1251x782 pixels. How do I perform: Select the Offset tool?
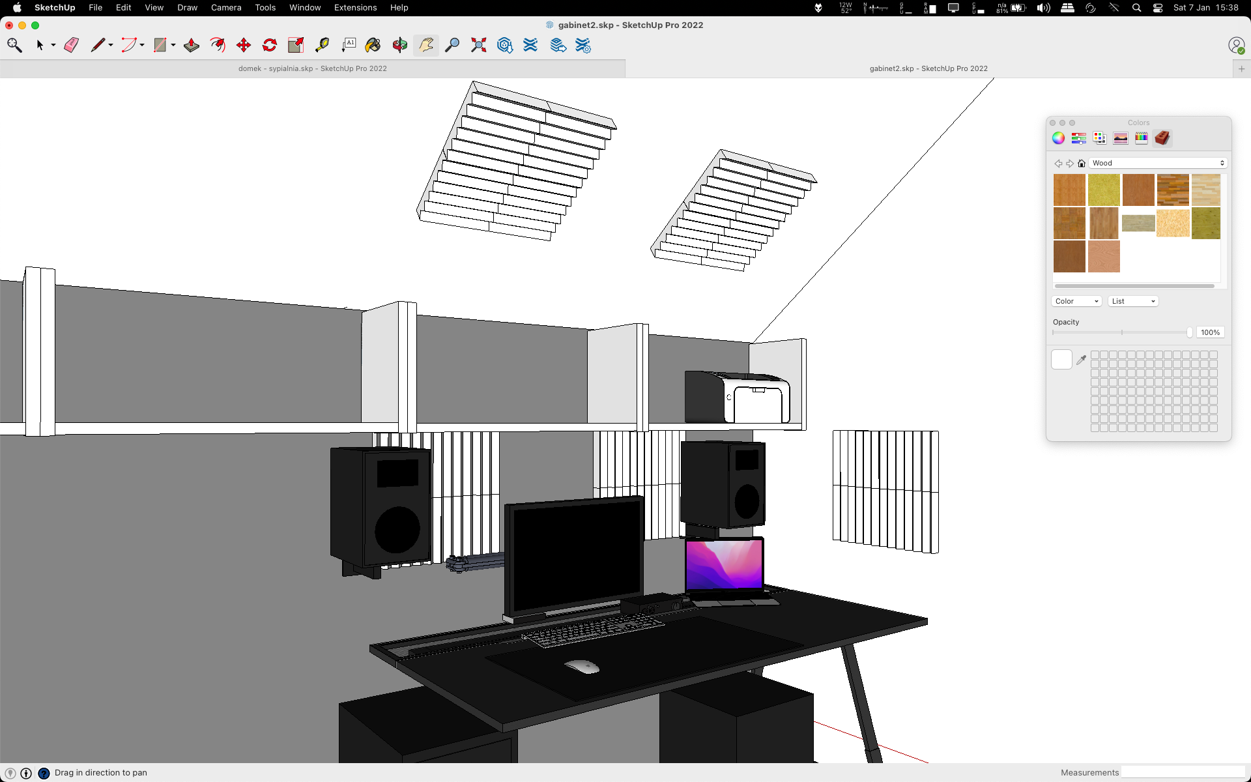tap(218, 45)
